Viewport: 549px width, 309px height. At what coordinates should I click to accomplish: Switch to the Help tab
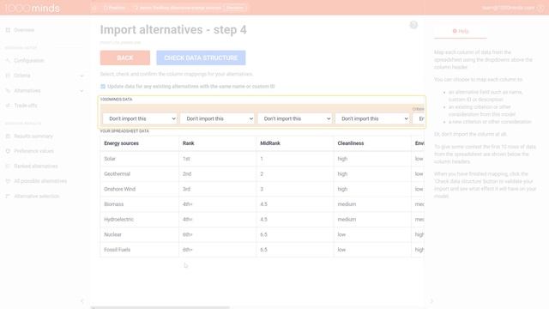(x=461, y=31)
